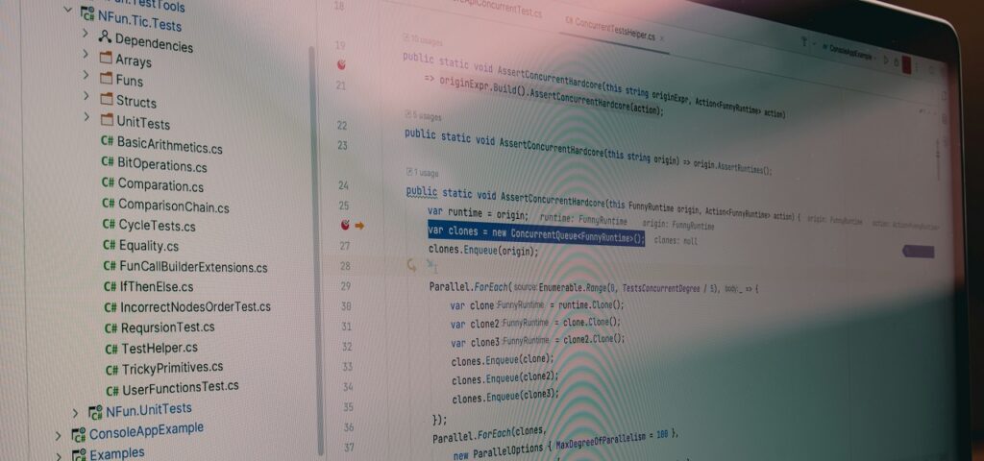Click the 'public' keyword on line 25
This screenshot has width=984, height=461.
point(422,192)
